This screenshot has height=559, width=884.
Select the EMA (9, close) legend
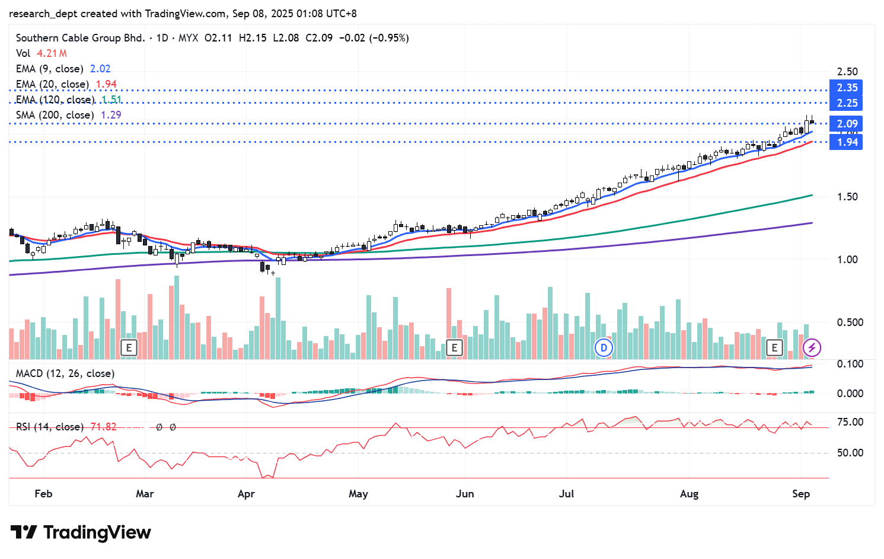tap(50, 69)
